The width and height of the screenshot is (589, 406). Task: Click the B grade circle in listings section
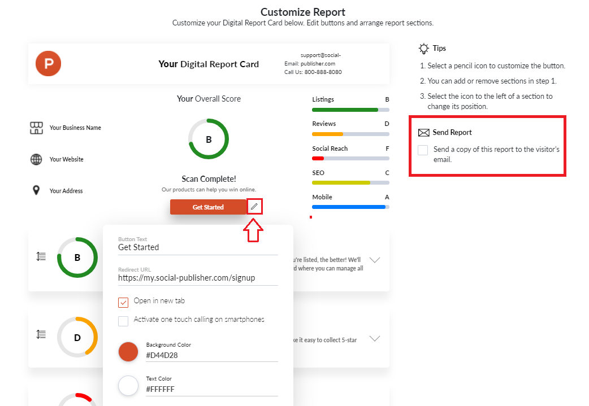[77, 257]
